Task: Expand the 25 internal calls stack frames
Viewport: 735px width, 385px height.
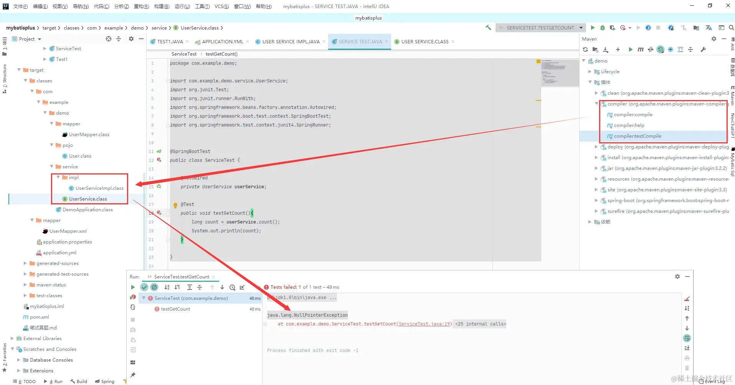Action: (481, 324)
